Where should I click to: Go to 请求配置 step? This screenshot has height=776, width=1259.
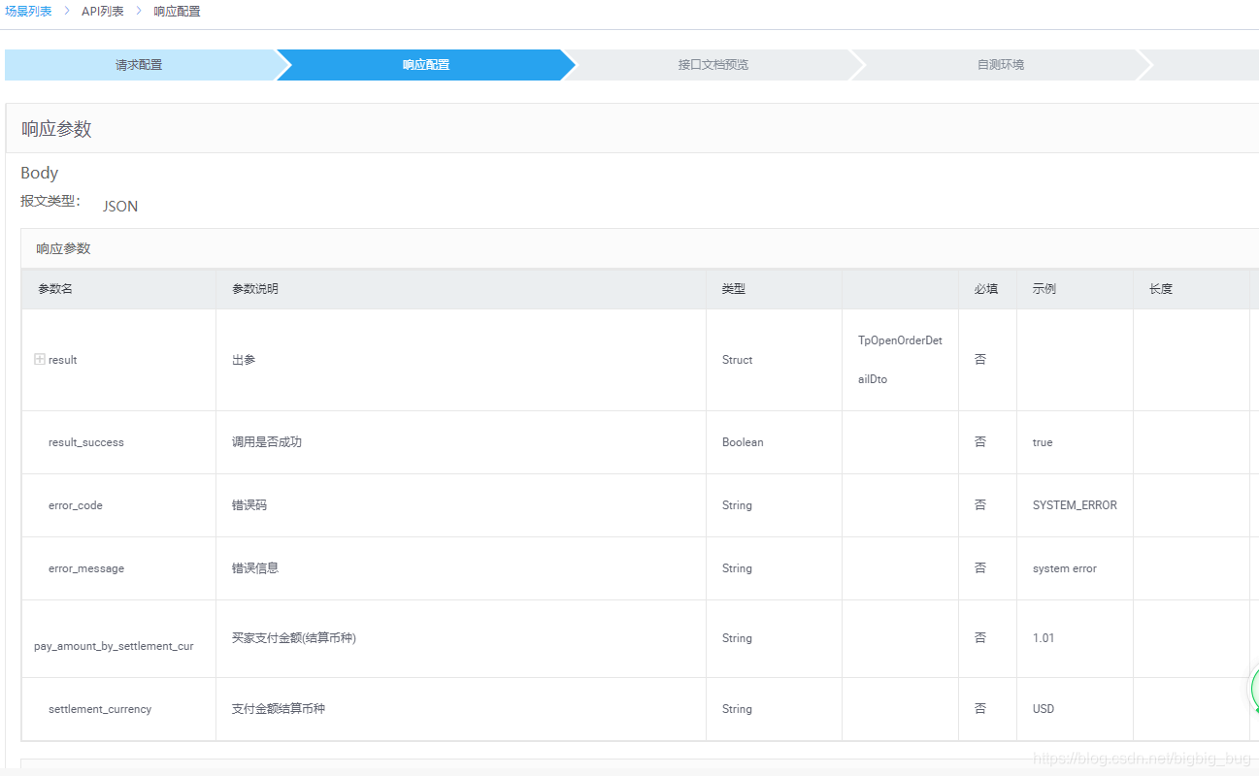pos(139,65)
